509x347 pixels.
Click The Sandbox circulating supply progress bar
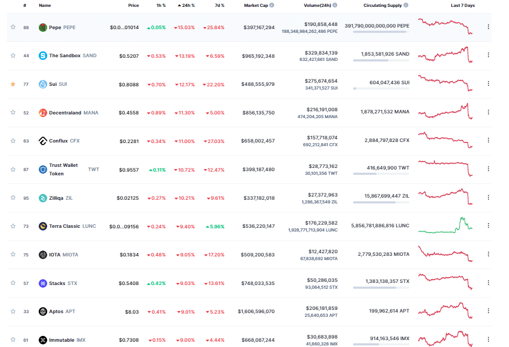pos(381,60)
